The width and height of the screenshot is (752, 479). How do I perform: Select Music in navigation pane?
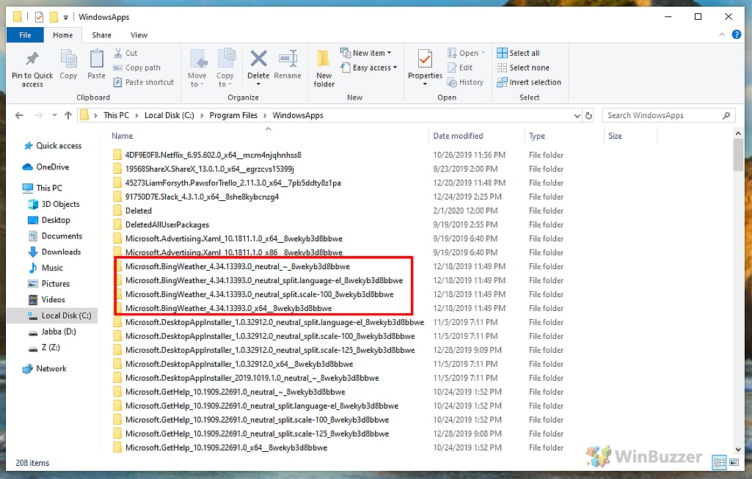(45, 268)
